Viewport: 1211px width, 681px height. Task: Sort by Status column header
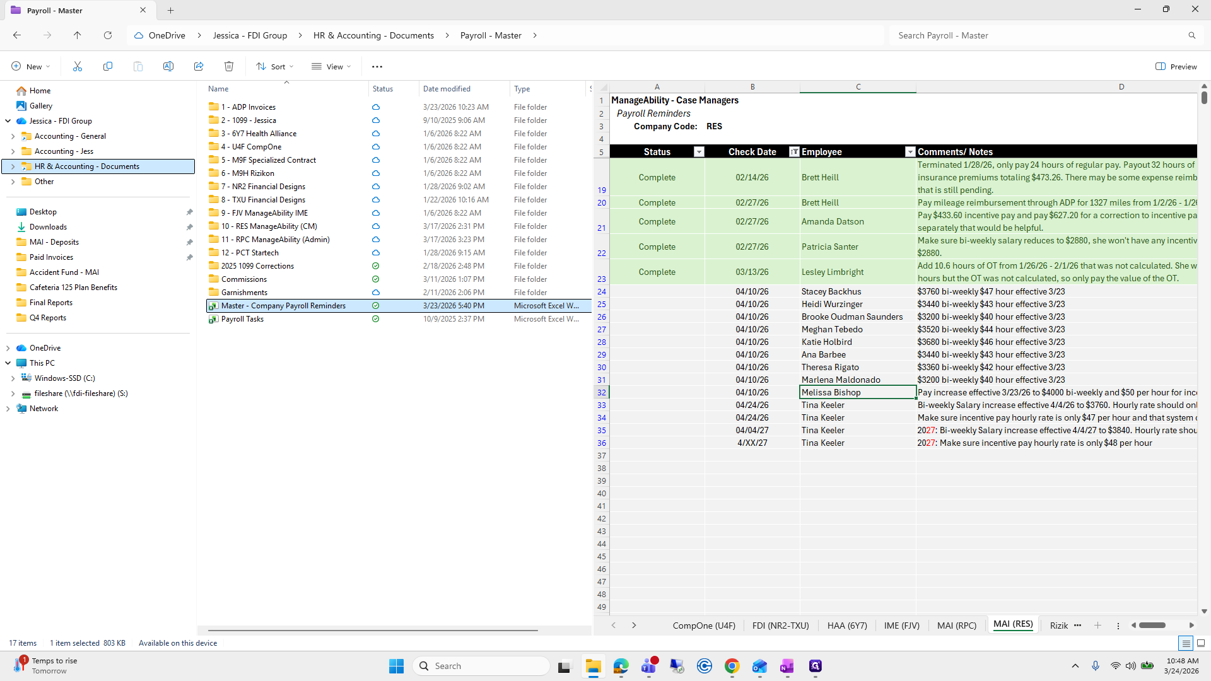(394, 89)
